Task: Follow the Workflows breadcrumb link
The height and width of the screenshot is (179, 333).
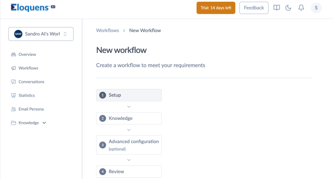Action: 107,30
